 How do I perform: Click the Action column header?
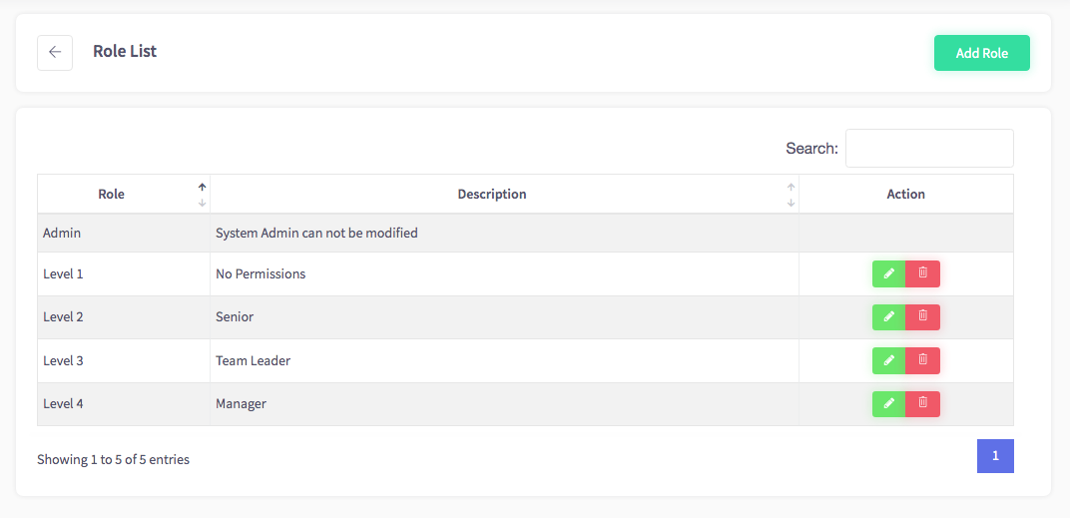[906, 194]
